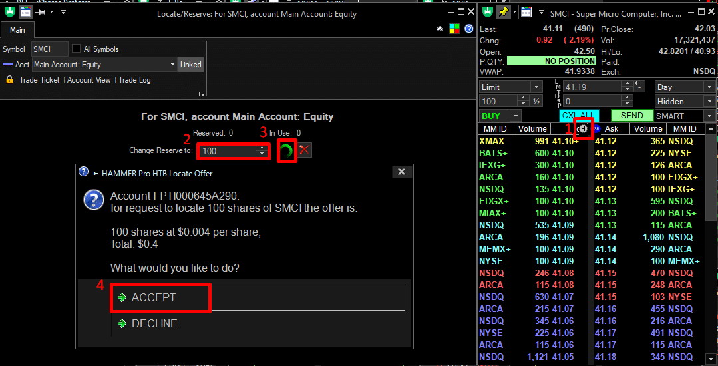Screen dimensions: 718x366
Task: Open the Trade Ticket link
Action: pyautogui.click(x=39, y=80)
